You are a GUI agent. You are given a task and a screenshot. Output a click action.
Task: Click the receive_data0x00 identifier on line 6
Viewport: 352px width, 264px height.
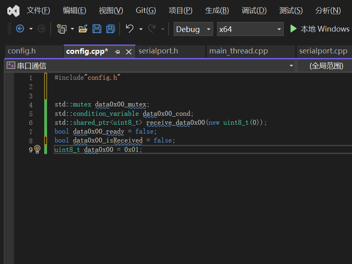[176, 123]
